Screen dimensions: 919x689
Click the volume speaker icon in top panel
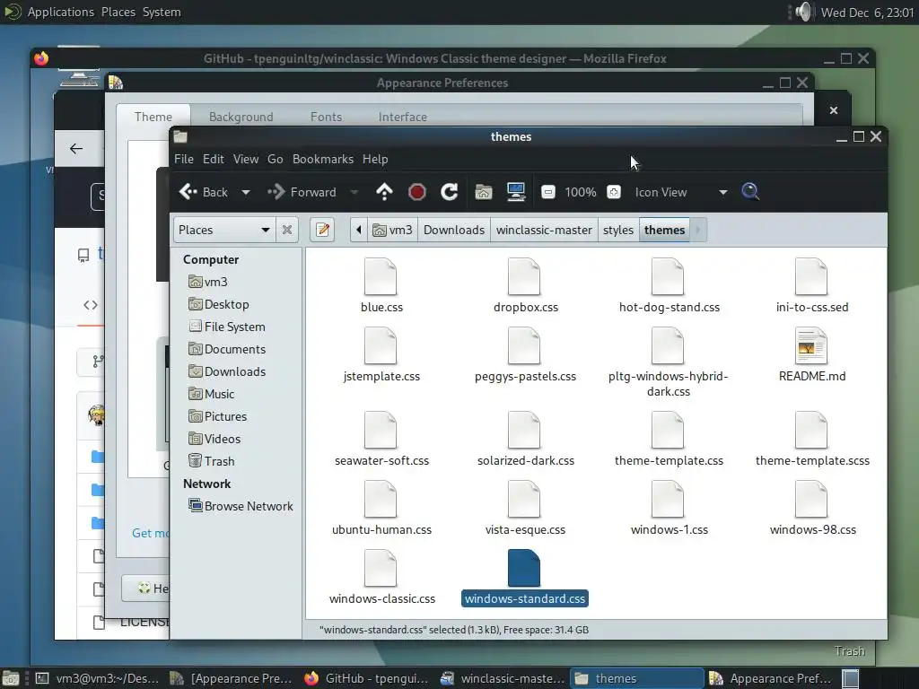coord(804,12)
